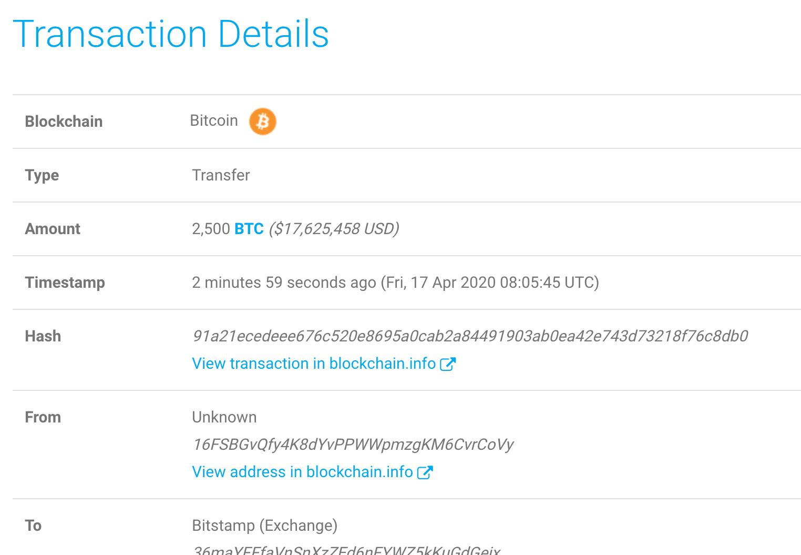Open View transaction in blockchain.info link
The height and width of the screenshot is (555, 801).
tap(314, 364)
